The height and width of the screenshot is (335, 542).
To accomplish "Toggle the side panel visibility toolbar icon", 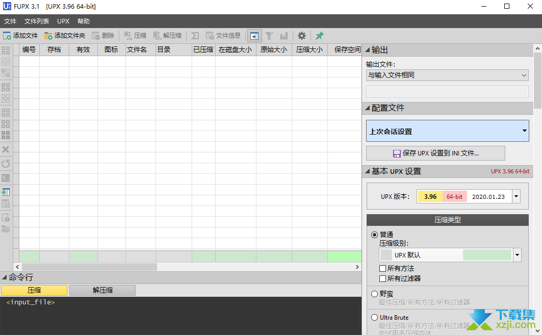I will (x=254, y=36).
